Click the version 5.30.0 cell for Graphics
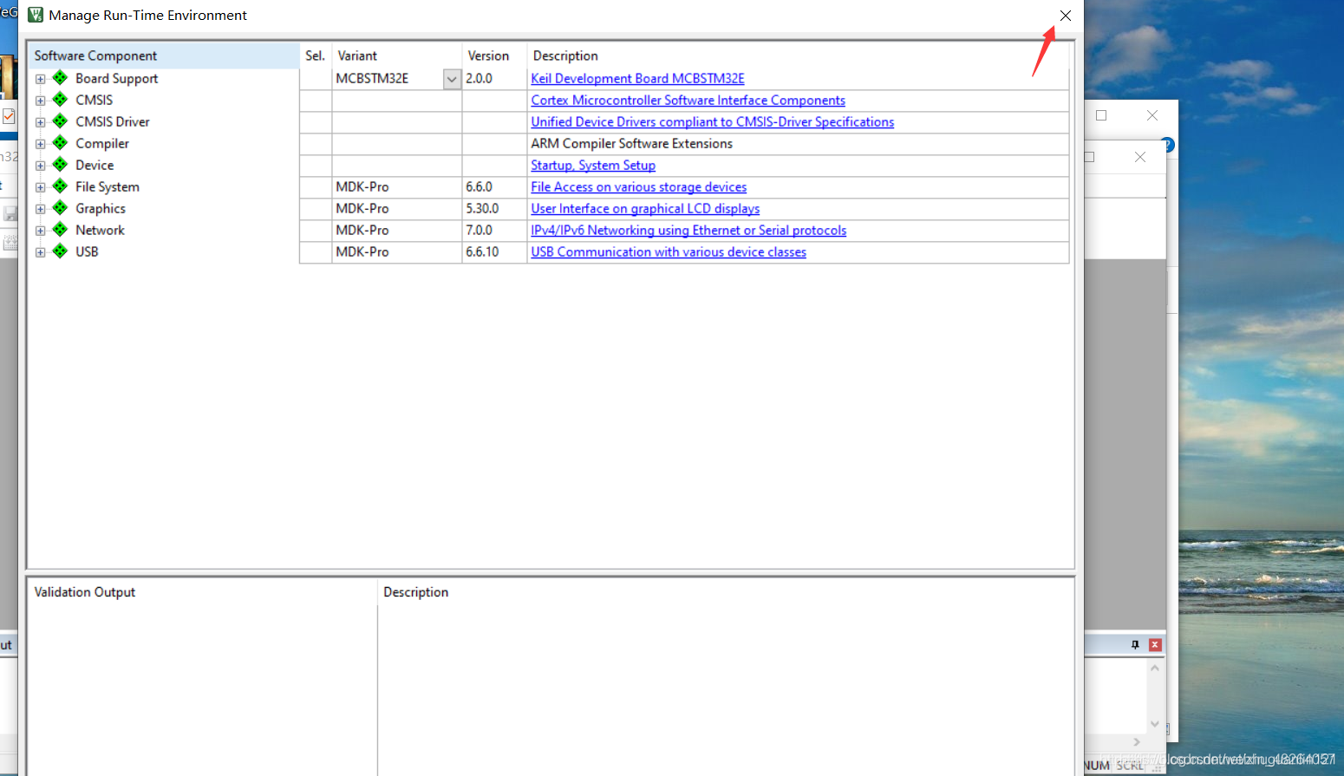The image size is (1344, 776). 494,208
